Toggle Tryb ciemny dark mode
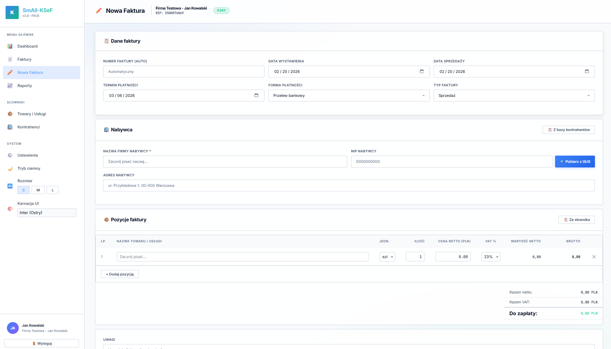Screen dimensions: 611x349 (x=29, y=168)
